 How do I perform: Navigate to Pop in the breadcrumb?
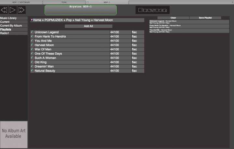69,20
